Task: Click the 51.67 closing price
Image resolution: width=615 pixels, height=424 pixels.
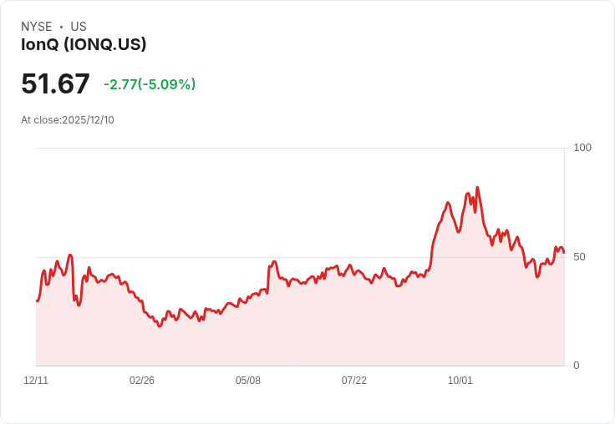Action: point(55,84)
